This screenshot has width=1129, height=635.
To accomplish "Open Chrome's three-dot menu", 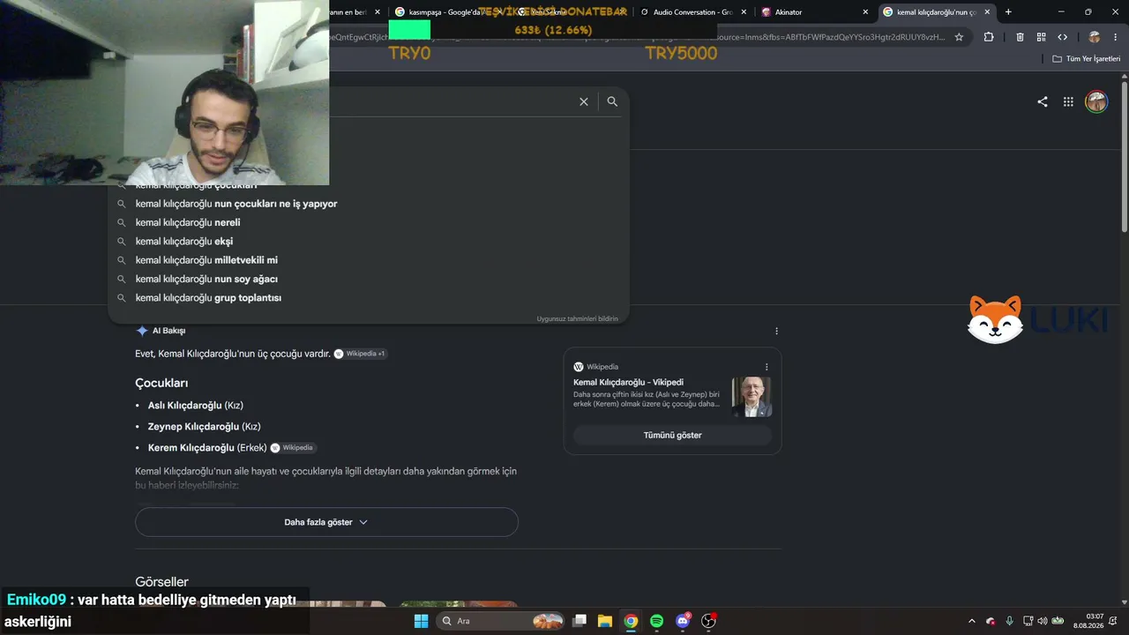I will (1116, 37).
